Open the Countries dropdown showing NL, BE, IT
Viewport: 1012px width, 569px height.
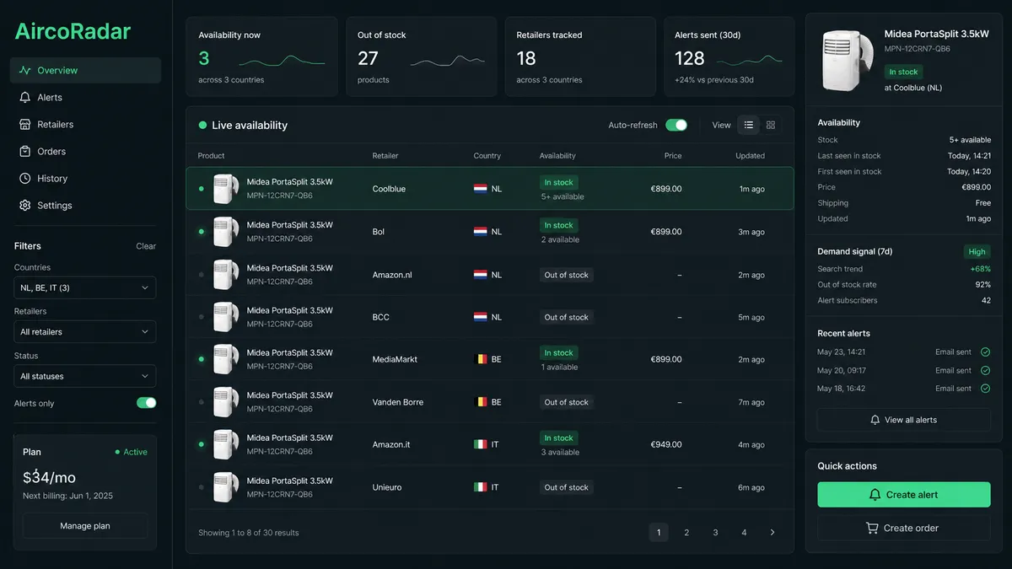[x=85, y=287]
